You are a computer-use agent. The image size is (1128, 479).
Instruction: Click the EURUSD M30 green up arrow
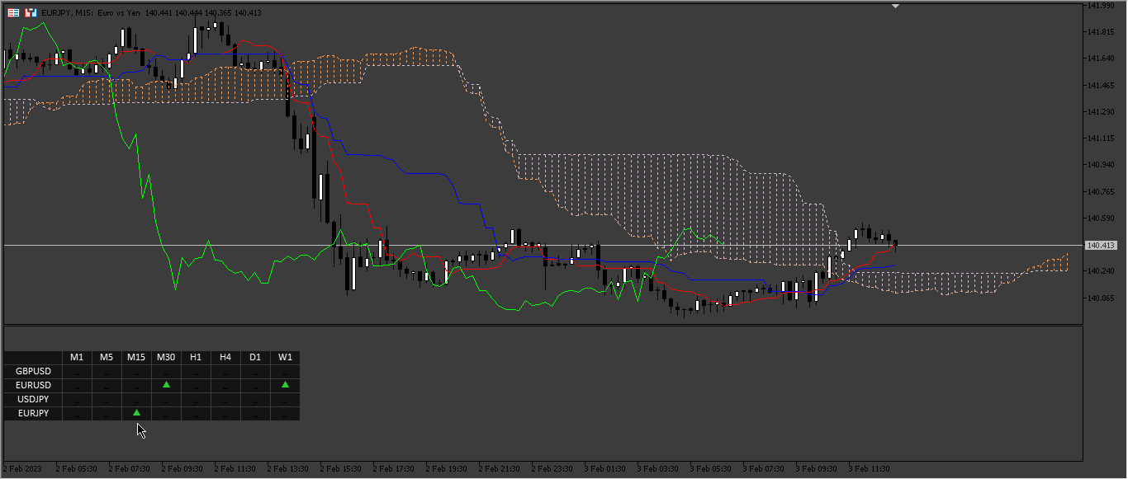tap(166, 385)
